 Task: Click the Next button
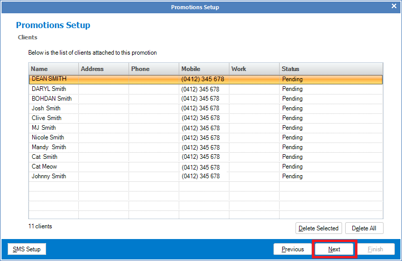[x=334, y=249]
